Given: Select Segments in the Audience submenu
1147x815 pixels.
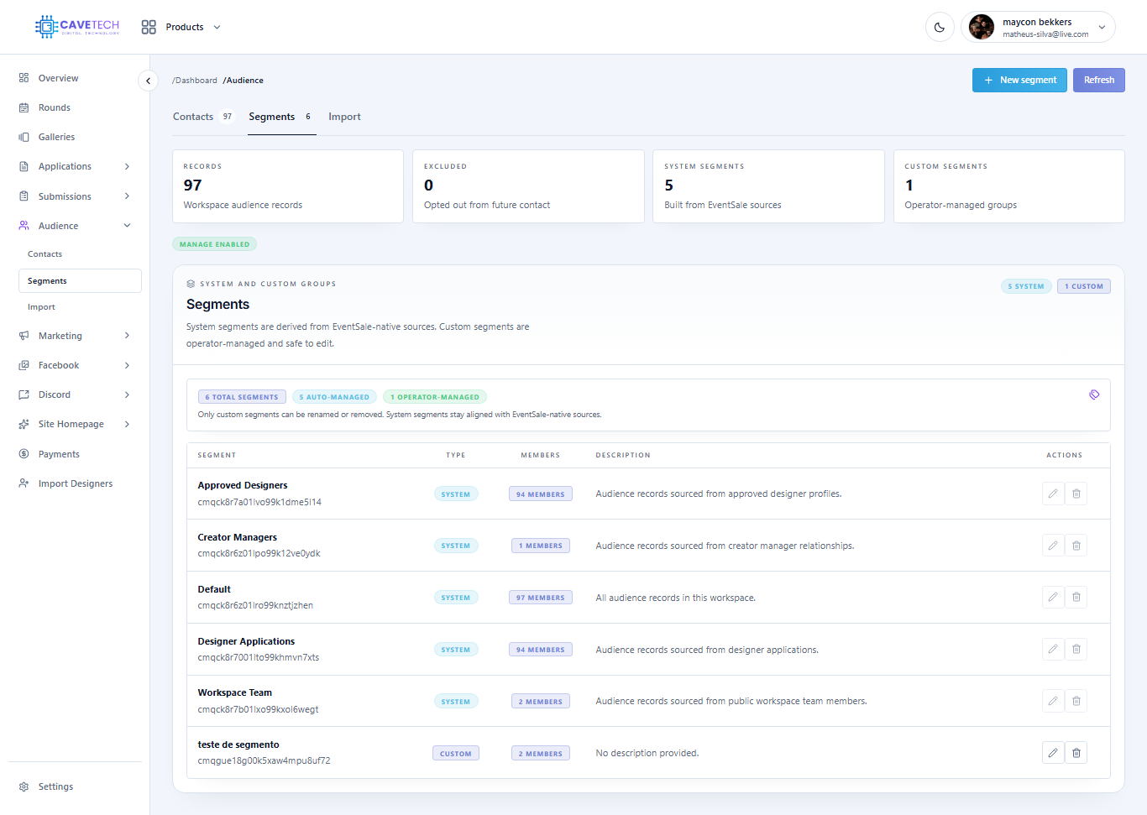Looking at the screenshot, I should (x=80, y=281).
